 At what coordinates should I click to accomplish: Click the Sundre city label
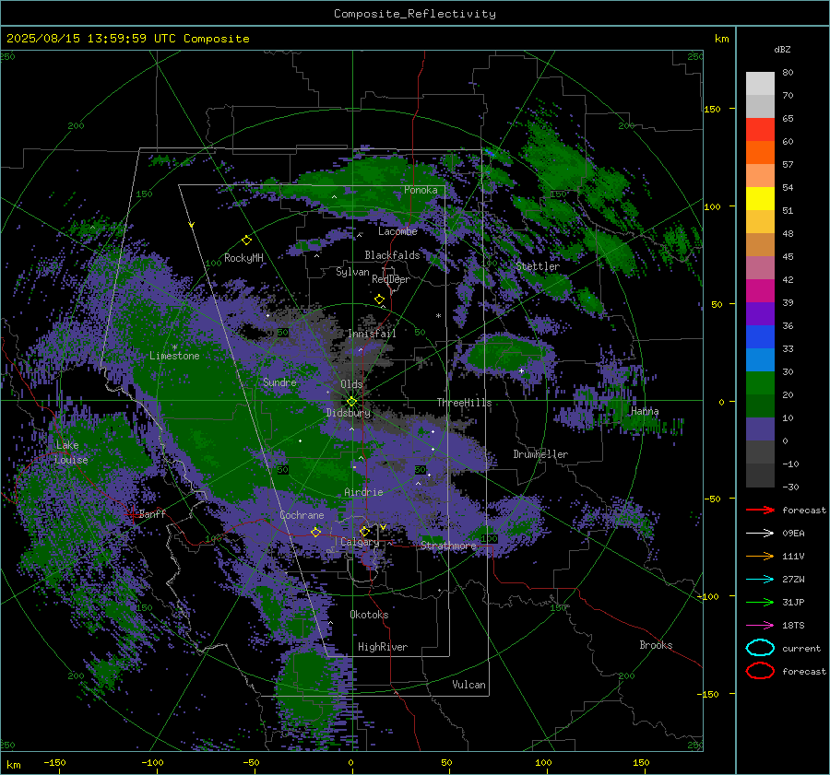coord(279,382)
